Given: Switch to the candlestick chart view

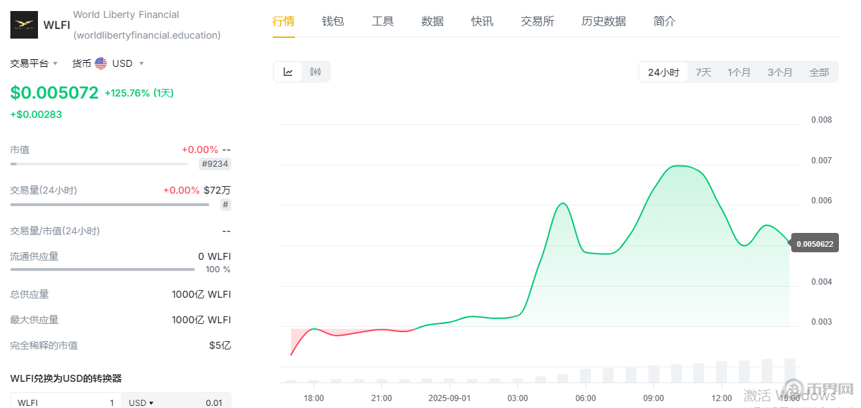Looking at the screenshot, I should [316, 72].
